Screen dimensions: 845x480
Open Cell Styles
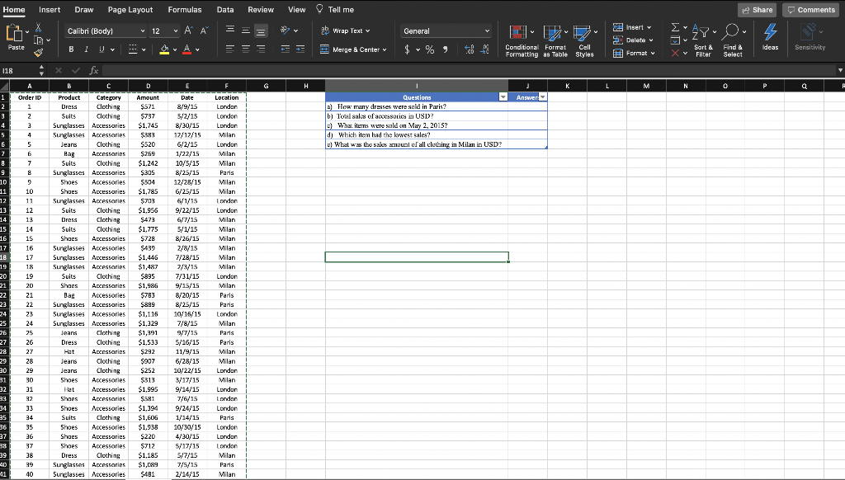584,41
